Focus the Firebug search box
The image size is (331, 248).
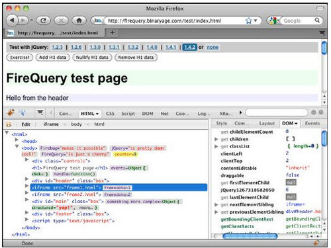277,112
